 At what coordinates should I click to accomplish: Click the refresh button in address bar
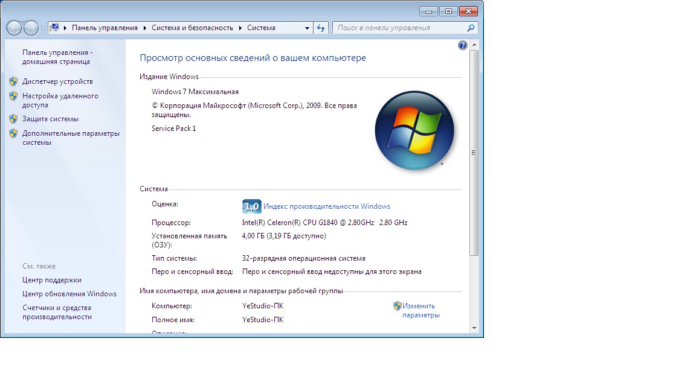(321, 28)
